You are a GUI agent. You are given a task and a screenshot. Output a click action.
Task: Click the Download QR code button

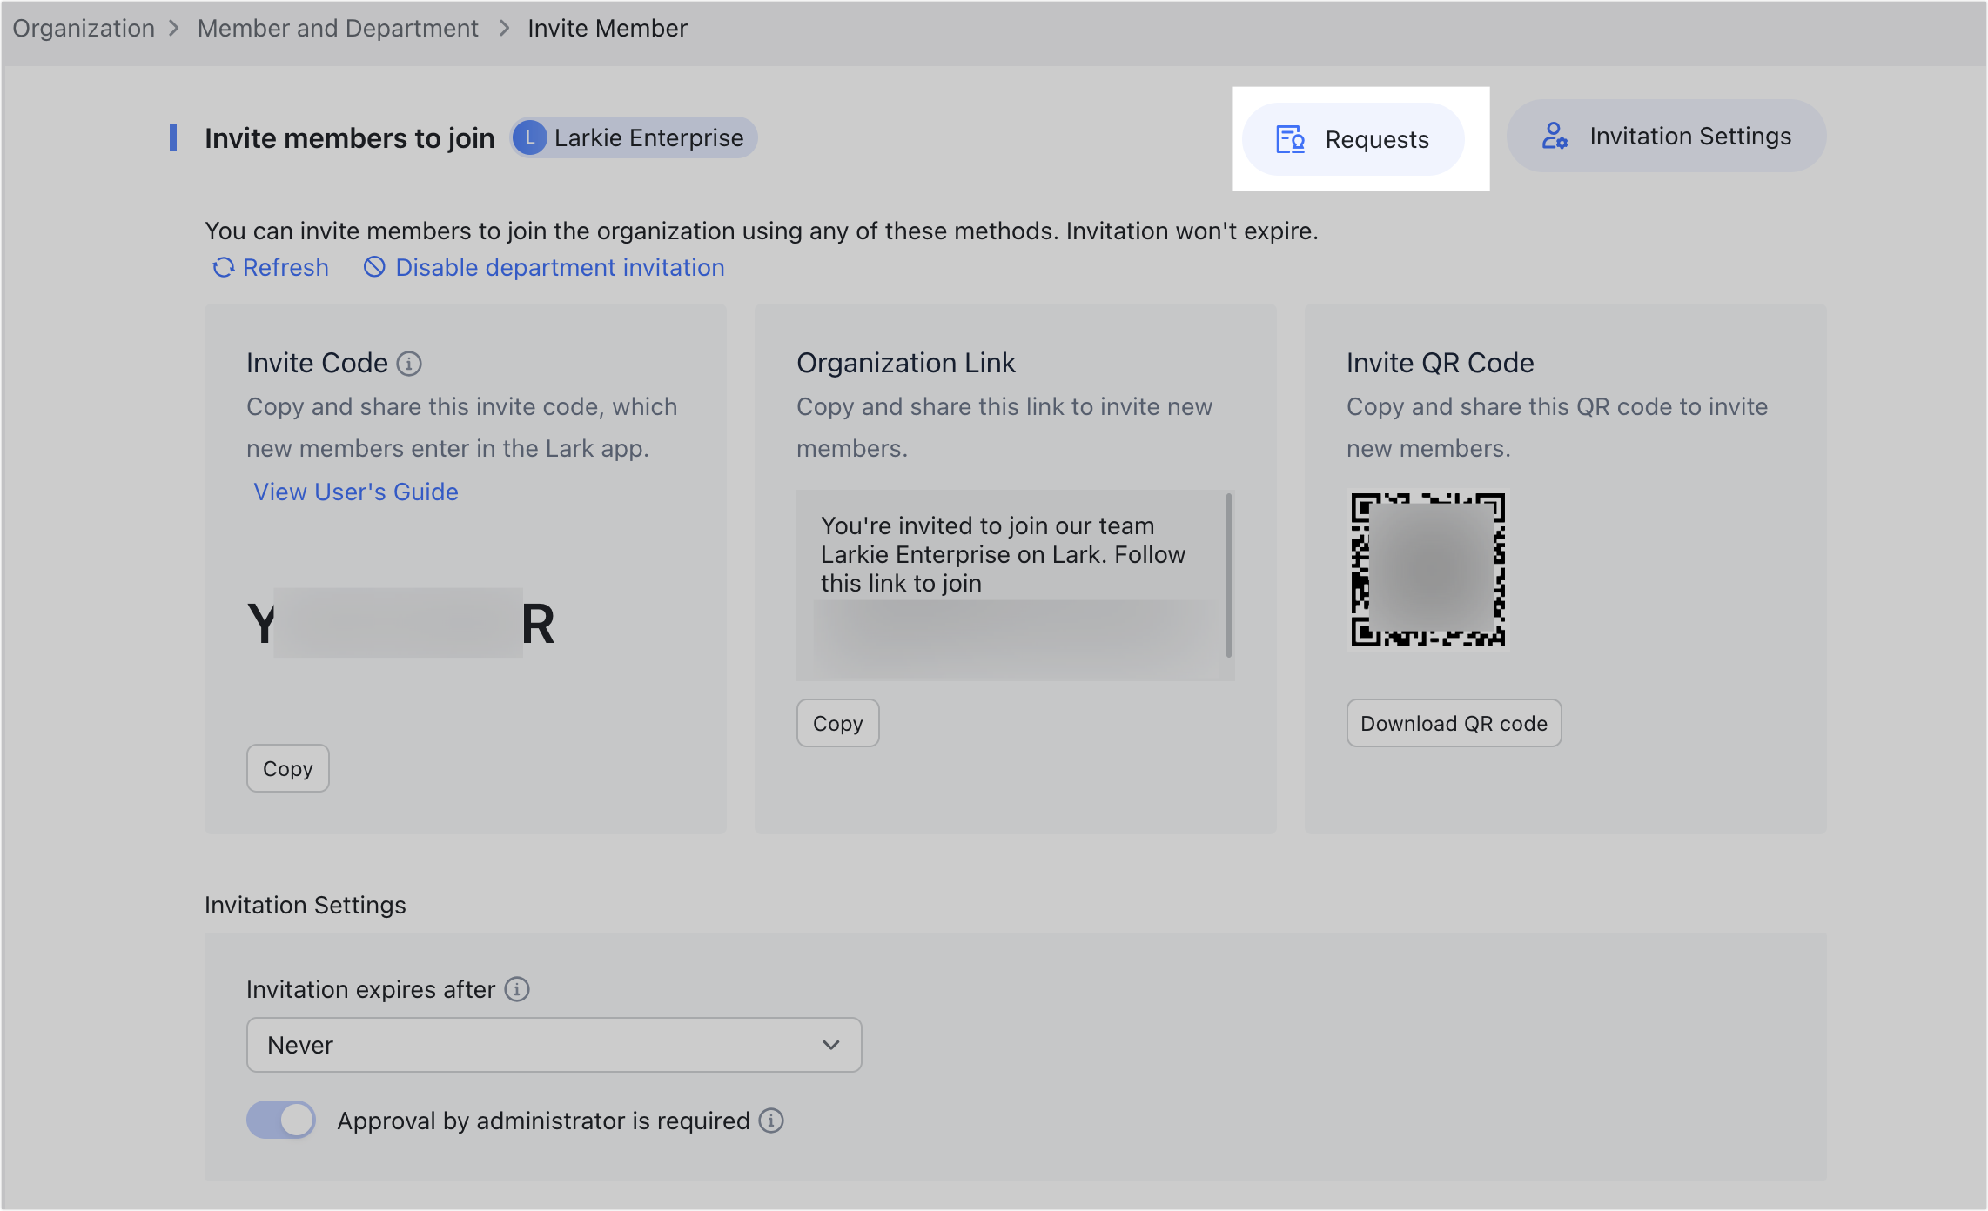(1454, 723)
